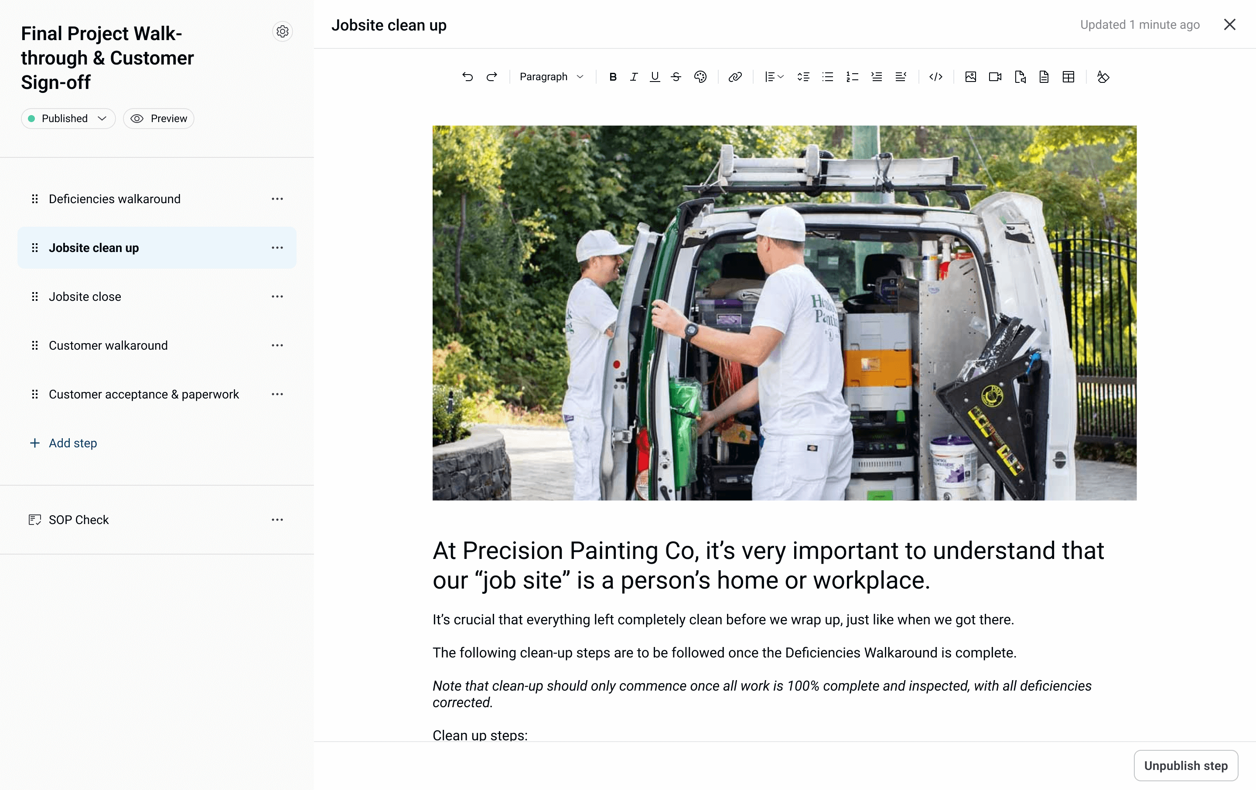Screen dimensions: 1256x790
Task: Toggle italic formatting
Action: [634, 77]
